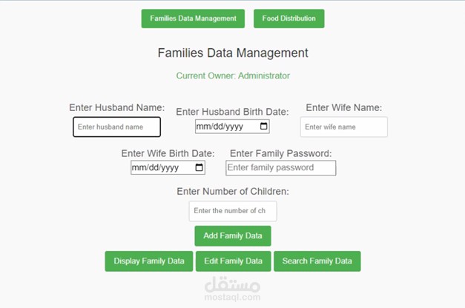Open the Husband Birth Date calendar picker icon

point(263,127)
